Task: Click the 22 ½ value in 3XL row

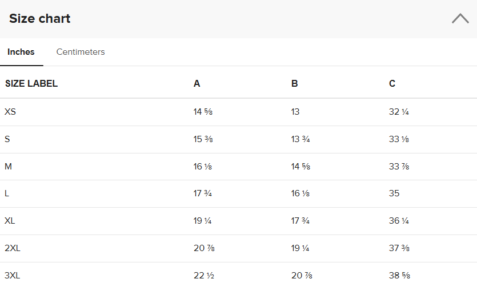Action: click(204, 276)
